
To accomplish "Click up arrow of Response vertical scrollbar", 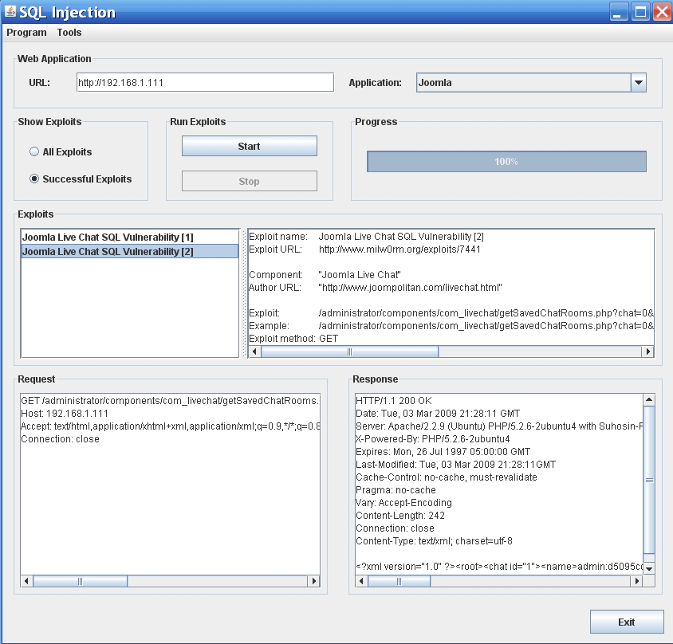I will (x=649, y=400).
